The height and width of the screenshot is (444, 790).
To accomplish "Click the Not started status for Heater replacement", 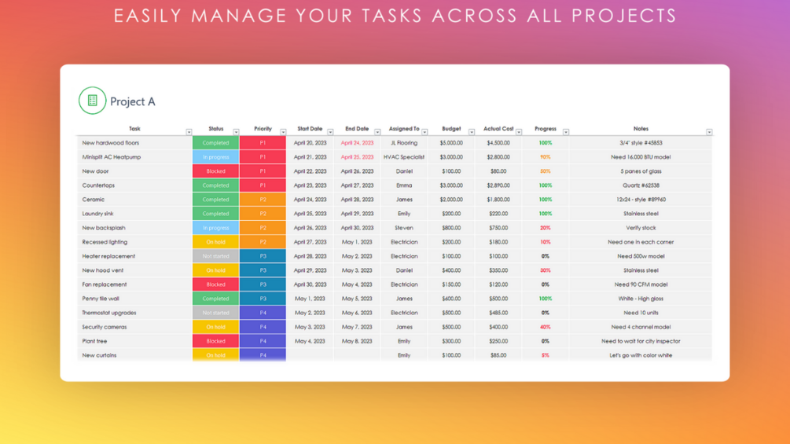I will tap(215, 256).
